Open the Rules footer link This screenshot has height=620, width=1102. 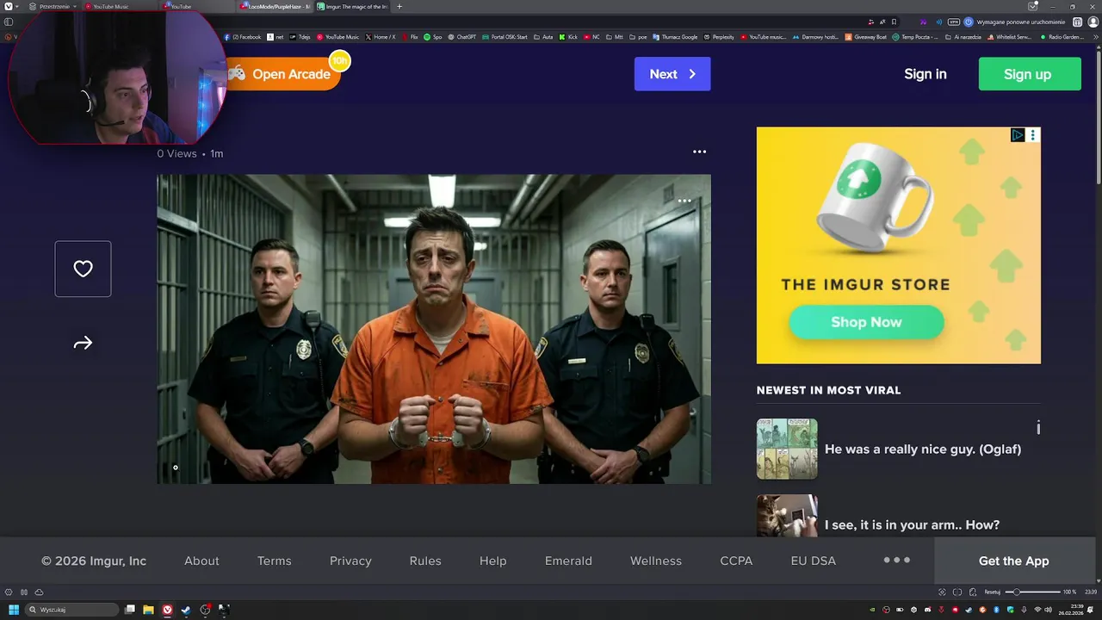(x=425, y=561)
